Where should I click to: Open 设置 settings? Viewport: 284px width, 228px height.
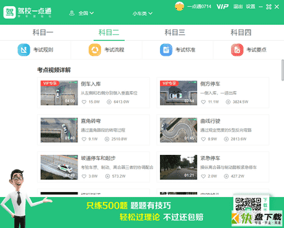(251, 7)
